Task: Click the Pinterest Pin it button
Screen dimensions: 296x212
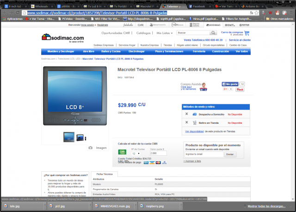Action: point(240,89)
